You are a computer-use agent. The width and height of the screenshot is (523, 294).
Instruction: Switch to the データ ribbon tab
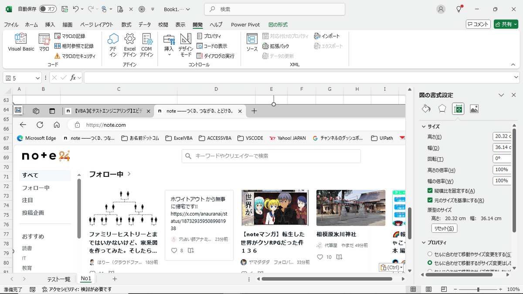coord(145,25)
